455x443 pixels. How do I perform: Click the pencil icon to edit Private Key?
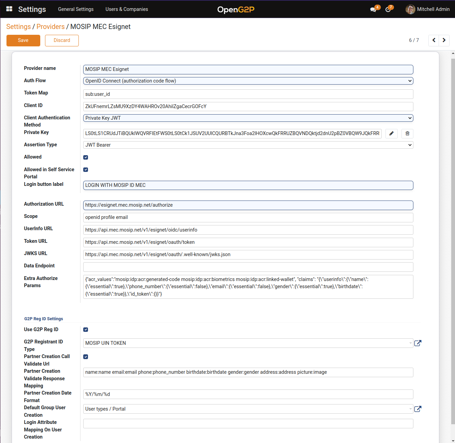click(x=391, y=134)
